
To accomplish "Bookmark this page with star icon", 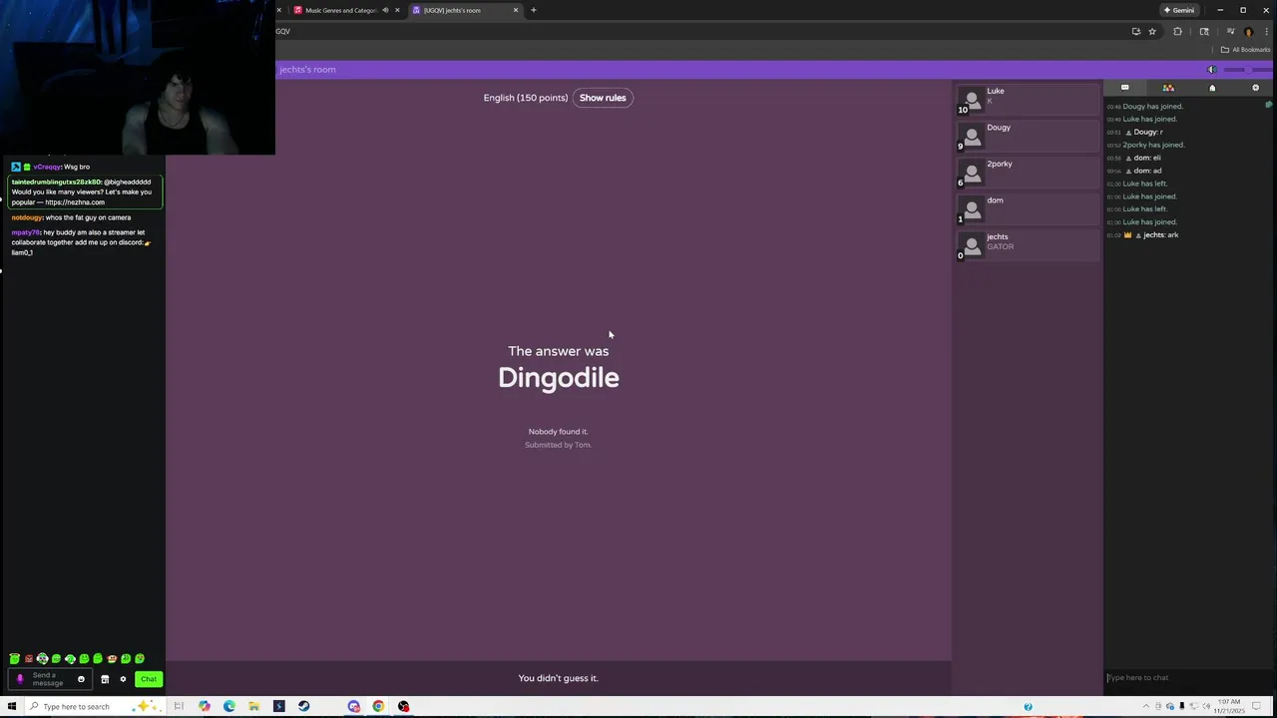I will 1152,32.
